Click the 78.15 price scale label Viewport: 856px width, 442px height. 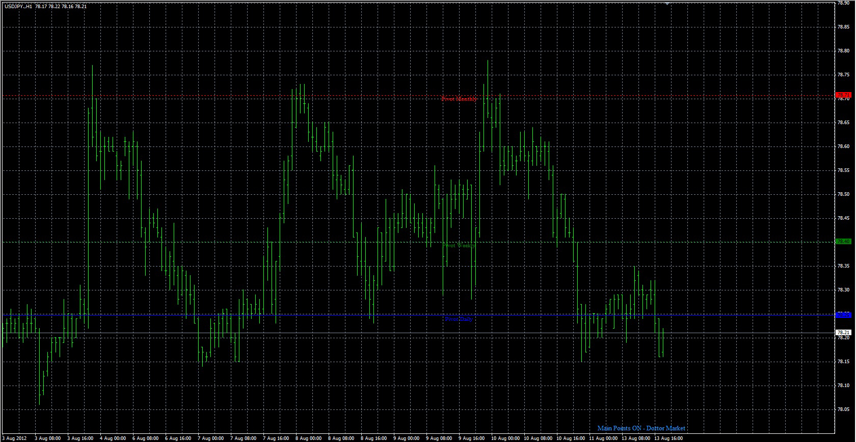point(843,362)
